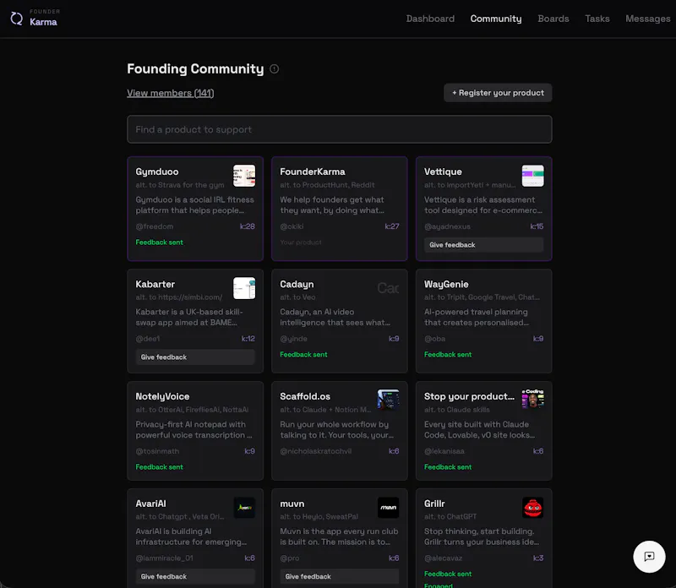Open the Messages nav item
This screenshot has width=676, height=588.
(648, 19)
